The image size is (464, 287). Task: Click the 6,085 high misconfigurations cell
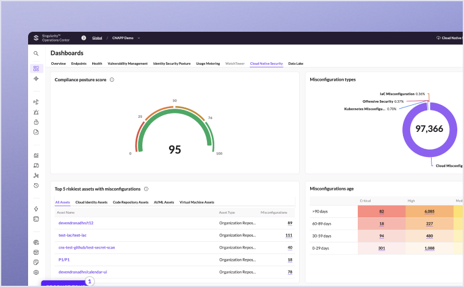click(x=429, y=212)
